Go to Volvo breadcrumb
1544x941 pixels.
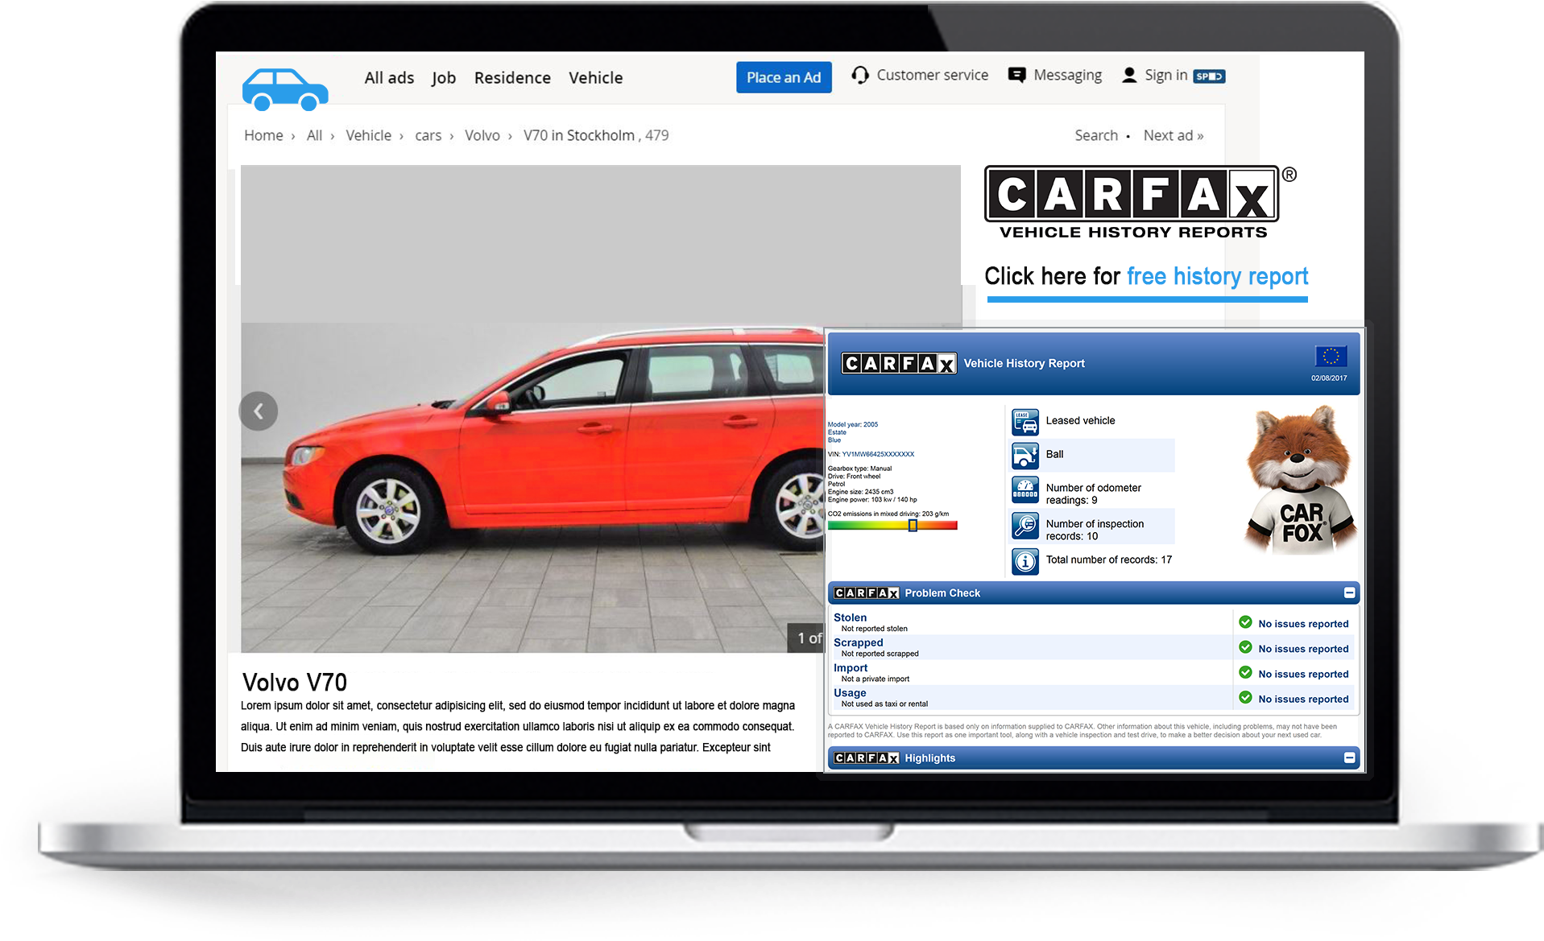pyautogui.click(x=482, y=135)
